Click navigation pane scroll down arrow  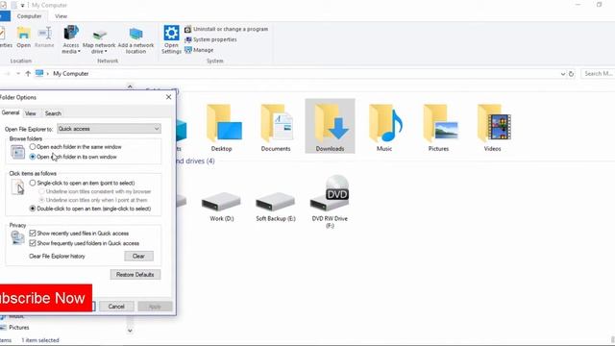[130, 331]
